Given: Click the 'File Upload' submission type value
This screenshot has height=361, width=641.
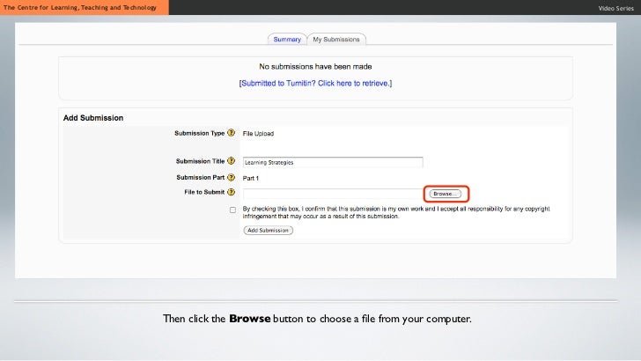Looking at the screenshot, I should pos(258,134).
